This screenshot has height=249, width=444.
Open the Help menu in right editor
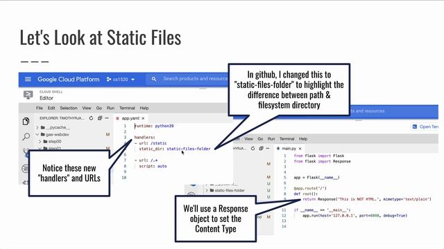pyautogui.click(x=303, y=139)
